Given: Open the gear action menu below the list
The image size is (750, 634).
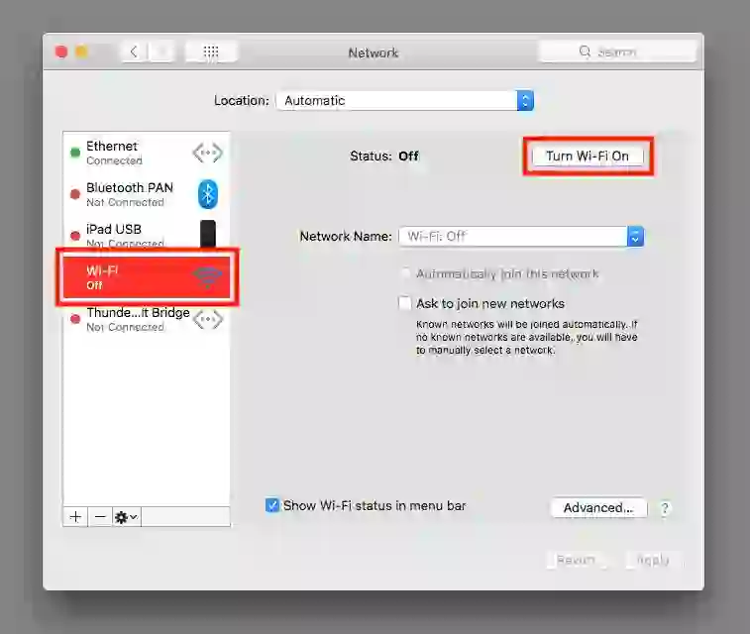Looking at the screenshot, I should 126,517.
